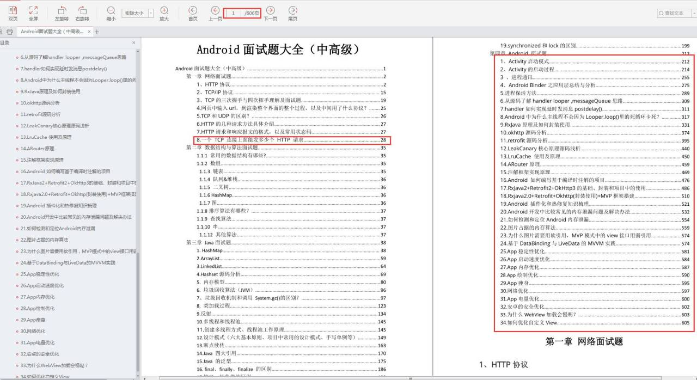Open outline item 26.App启动速度优化

(x=42, y=286)
